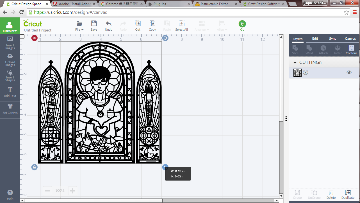The width and height of the screenshot is (360, 203).
Task: Click the cut line type scissors icon
Action: coord(306,73)
